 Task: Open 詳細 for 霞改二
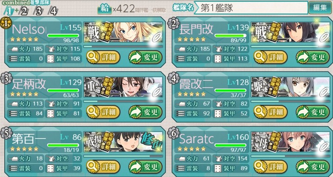(x=271, y=112)
